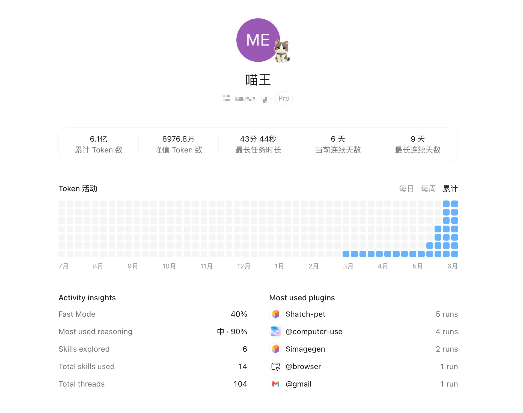Click the 4 runs count
The width and height of the screenshot is (523, 413).
tap(447, 331)
